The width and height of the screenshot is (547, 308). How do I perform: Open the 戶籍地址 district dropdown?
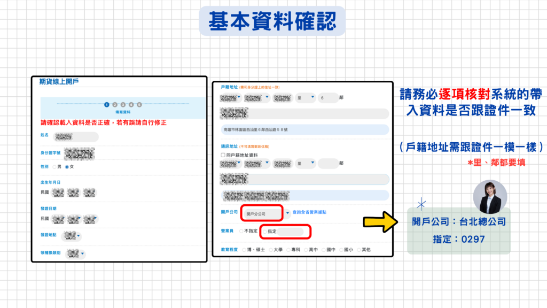point(257,98)
